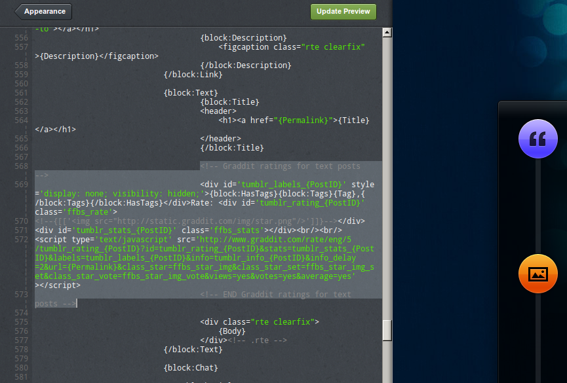The height and width of the screenshot is (383, 567).
Task: Click the code editor scrollbar up arrow
Action: tap(387, 33)
